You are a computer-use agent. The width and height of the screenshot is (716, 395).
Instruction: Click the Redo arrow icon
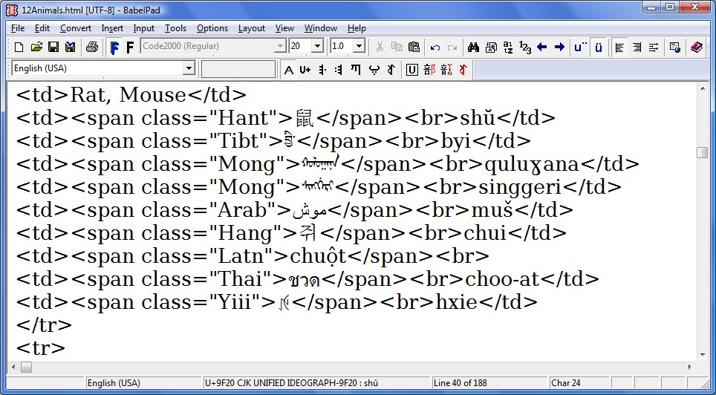[452, 47]
